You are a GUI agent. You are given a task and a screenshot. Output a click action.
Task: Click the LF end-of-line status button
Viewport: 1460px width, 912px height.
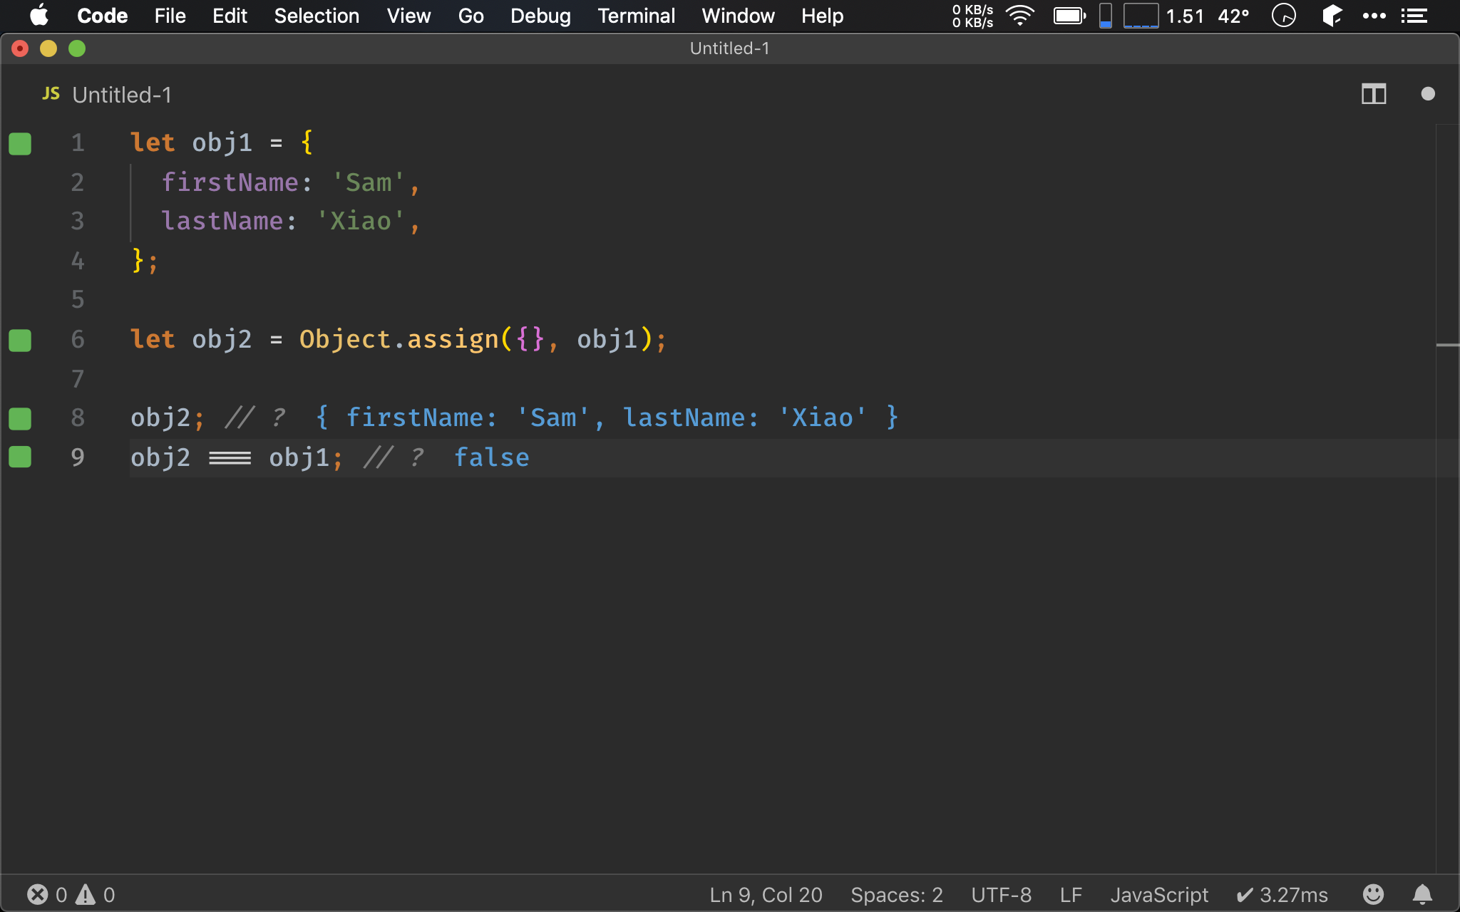(1071, 894)
